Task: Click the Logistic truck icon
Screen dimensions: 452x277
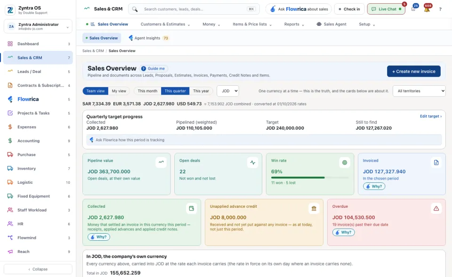Action: (x=10, y=182)
